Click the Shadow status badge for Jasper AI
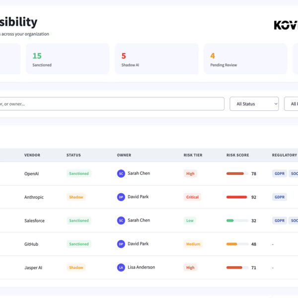 tap(76, 267)
